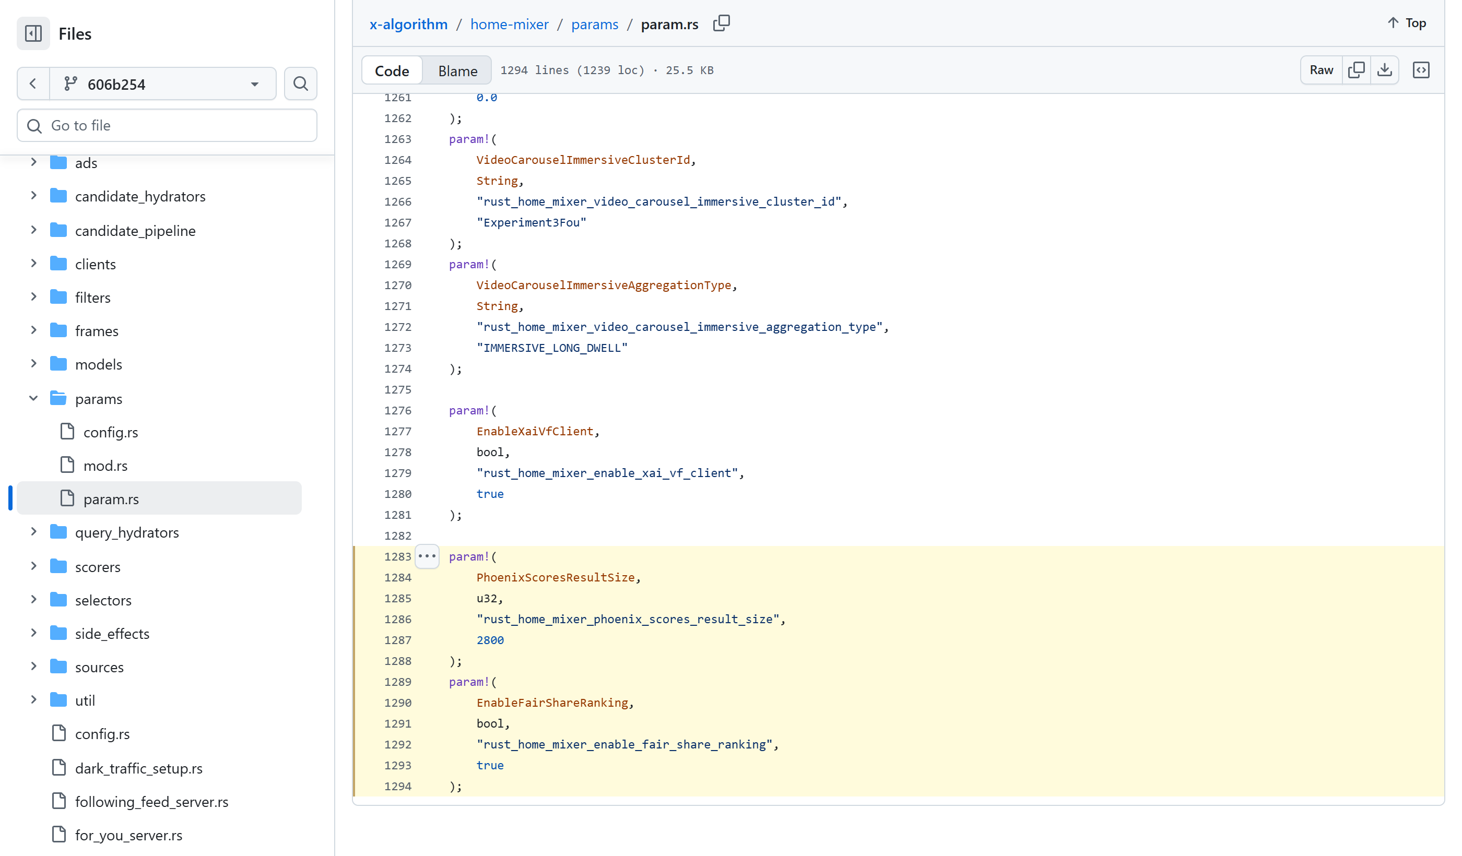This screenshot has height=856, width=1462.
Task: Expand the ads folder
Action: point(33,163)
